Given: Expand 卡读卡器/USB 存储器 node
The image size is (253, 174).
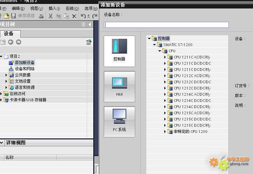Looking at the screenshot, I should pos(1,100).
